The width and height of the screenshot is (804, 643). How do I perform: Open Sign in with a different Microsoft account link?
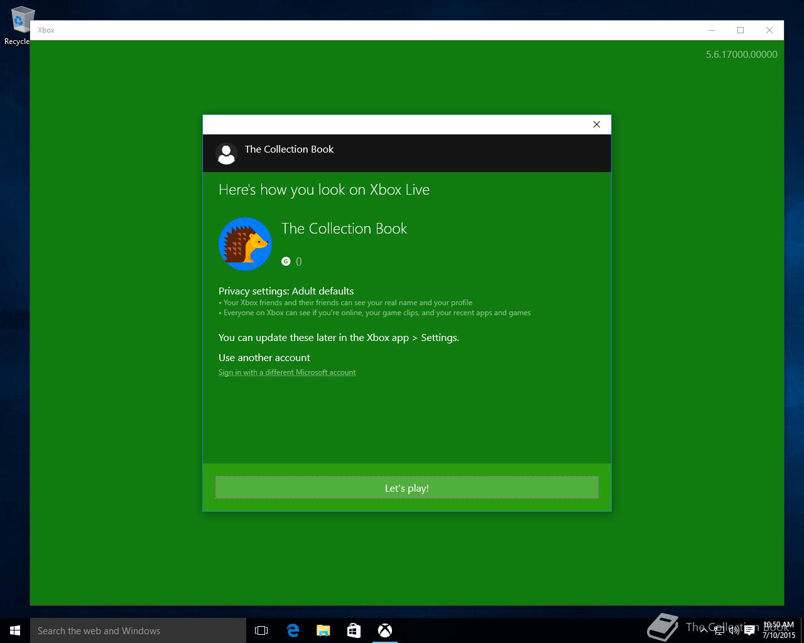point(287,372)
